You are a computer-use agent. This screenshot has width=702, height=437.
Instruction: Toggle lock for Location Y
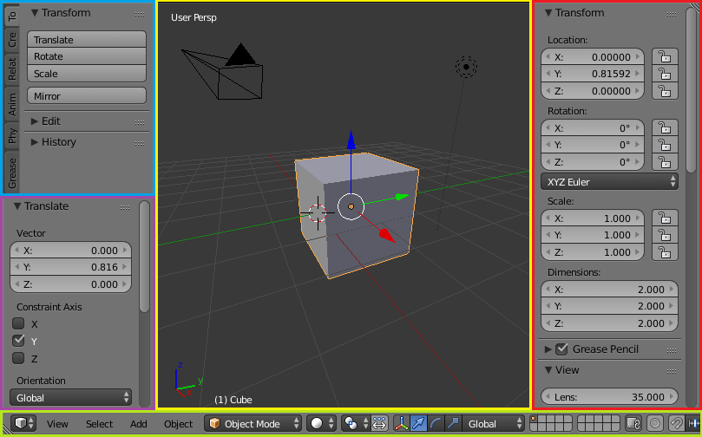665,74
